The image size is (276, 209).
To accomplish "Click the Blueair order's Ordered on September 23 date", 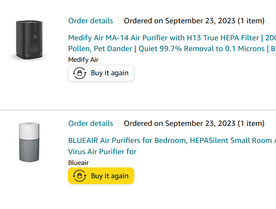I will pyautogui.click(x=180, y=123).
